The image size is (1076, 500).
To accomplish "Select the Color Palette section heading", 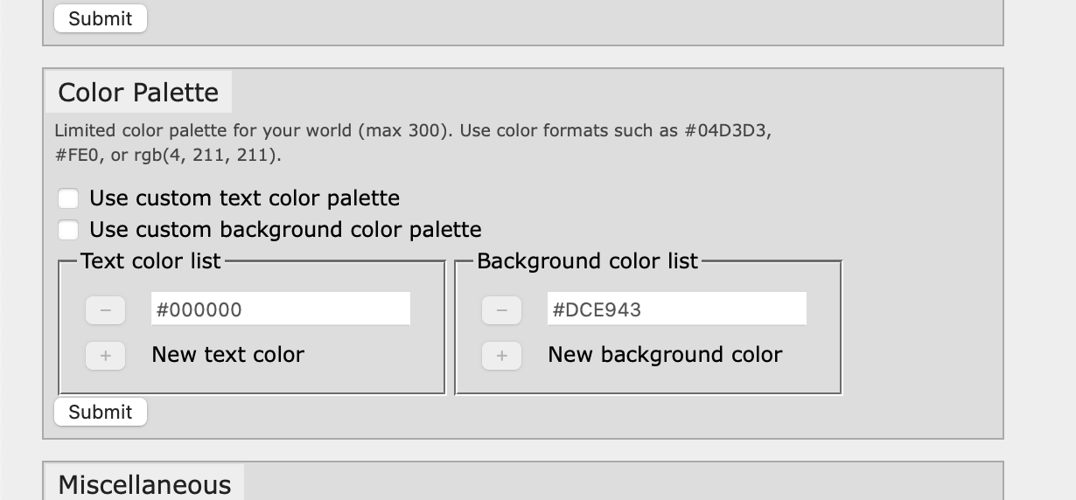I will [138, 93].
